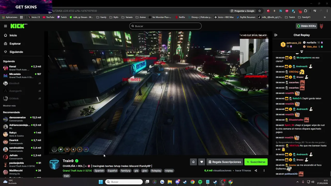Open the three-dot video options menu

[264, 171]
